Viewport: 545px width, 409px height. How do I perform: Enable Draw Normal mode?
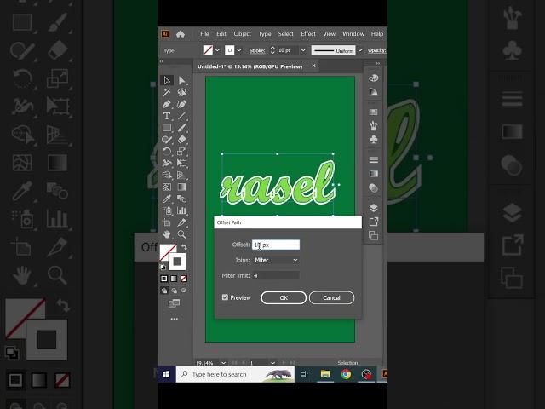tap(164, 291)
